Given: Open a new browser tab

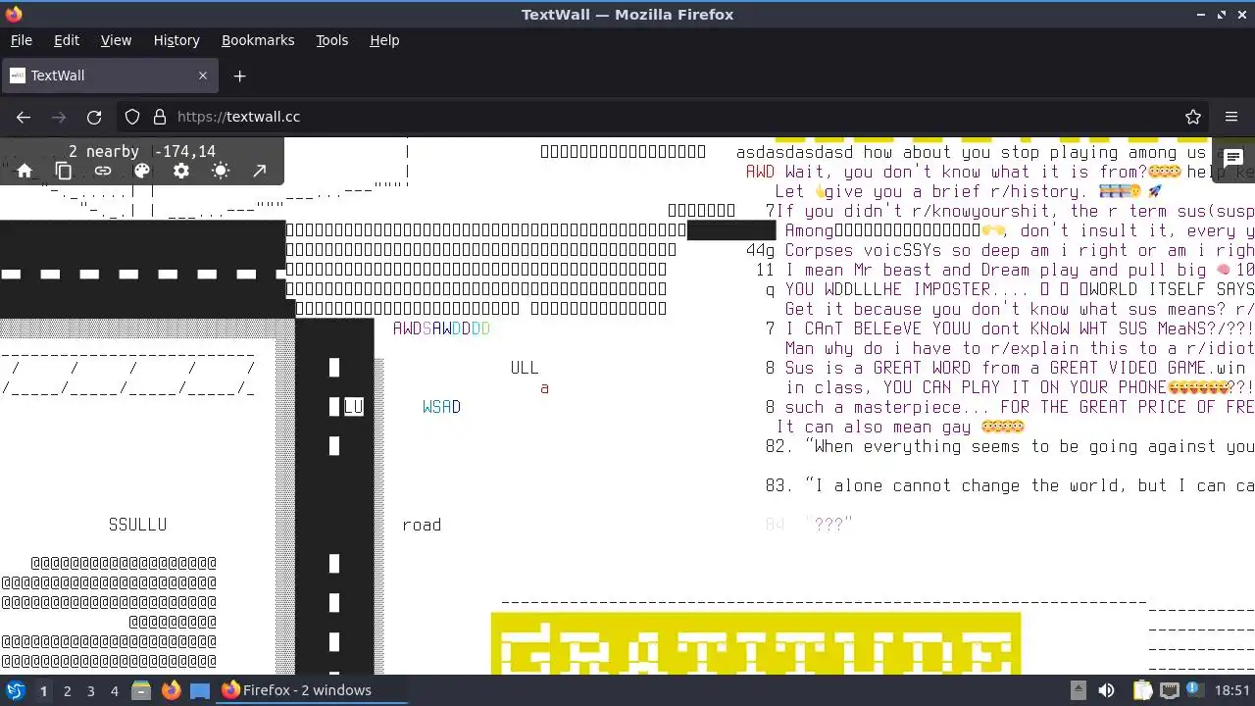Looking at the screenshot, I should [x=239, y=76].
